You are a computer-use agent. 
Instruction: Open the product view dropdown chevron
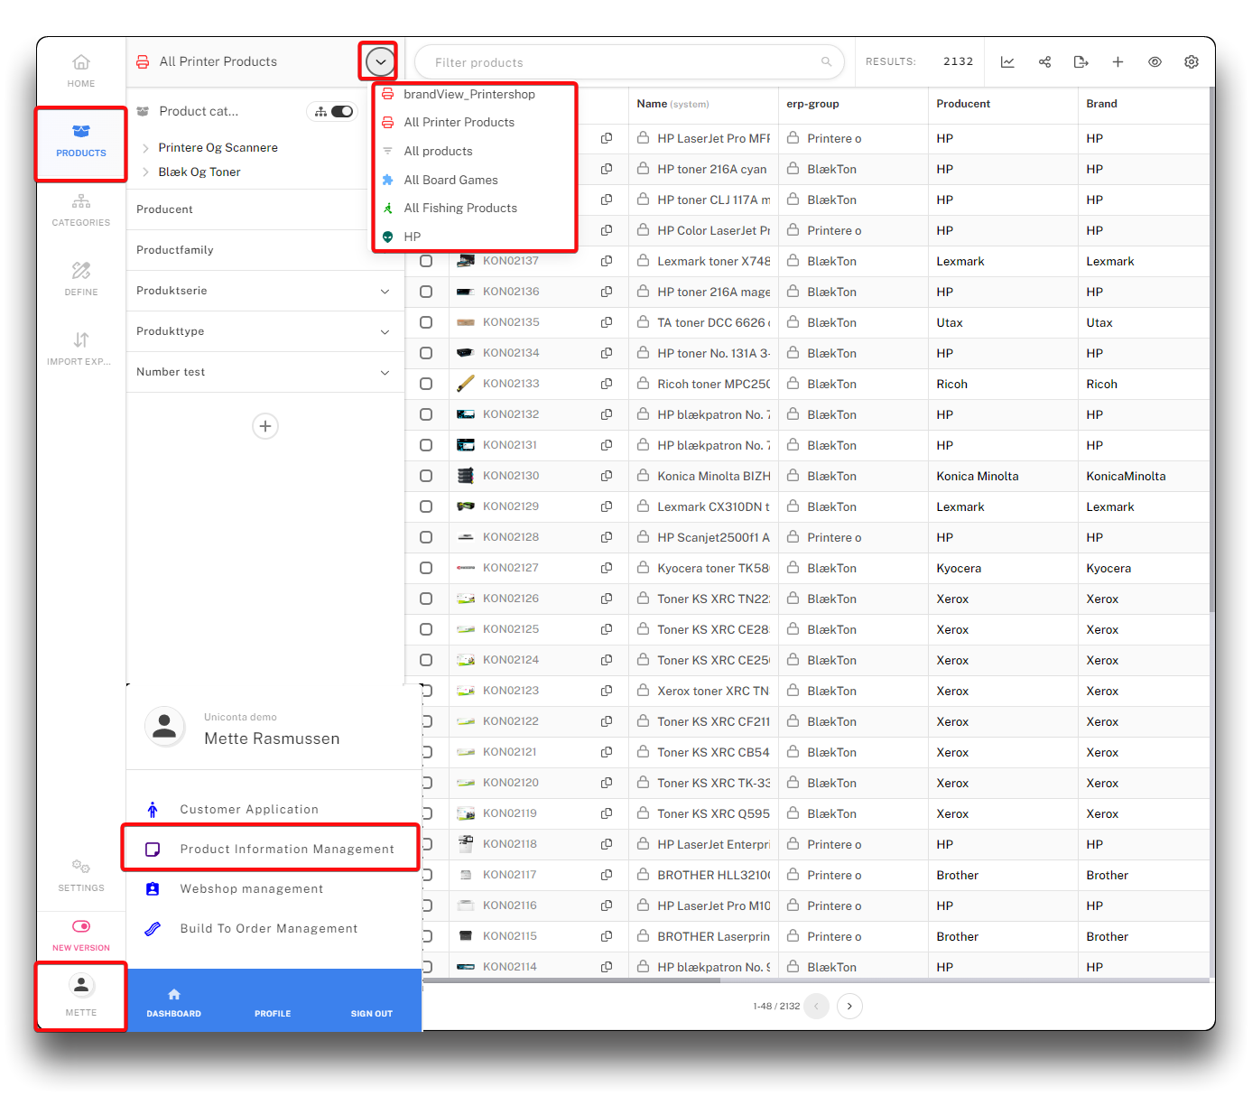pyautogui.click(x=380, y=62)
